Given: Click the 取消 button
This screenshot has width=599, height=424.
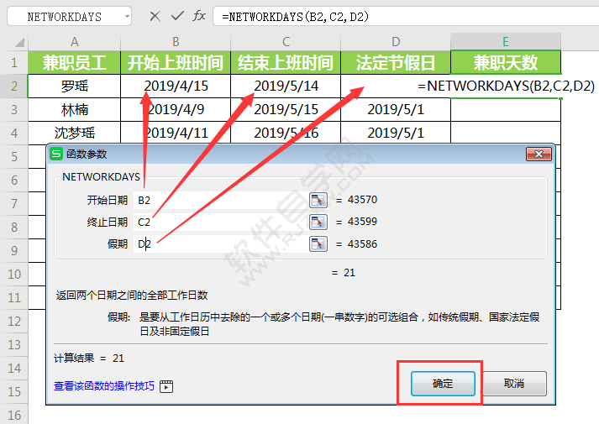Looking at the screenshot, I should (515, 383).
